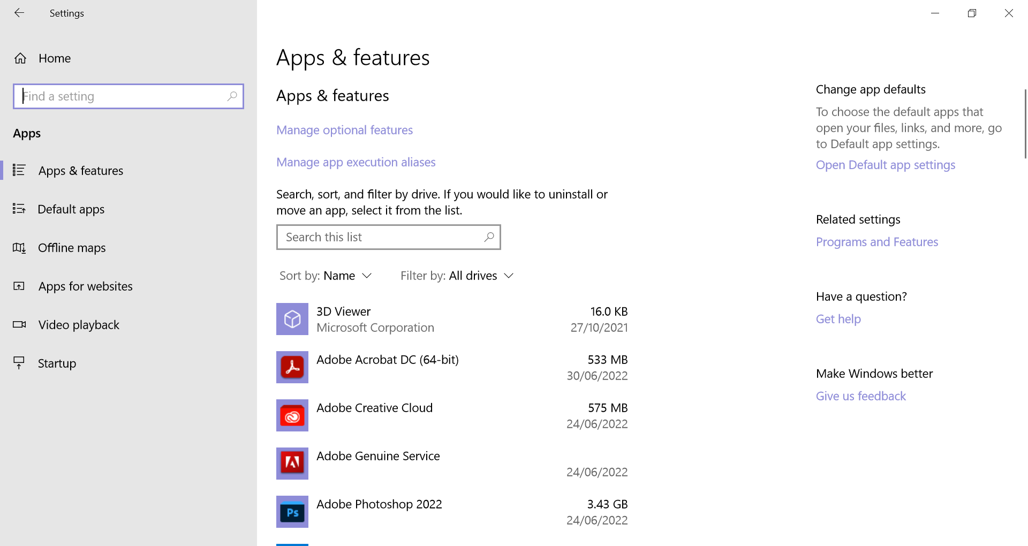1028x546 pixels.
Task: Open the Apps for websites section
Action: 86,286
